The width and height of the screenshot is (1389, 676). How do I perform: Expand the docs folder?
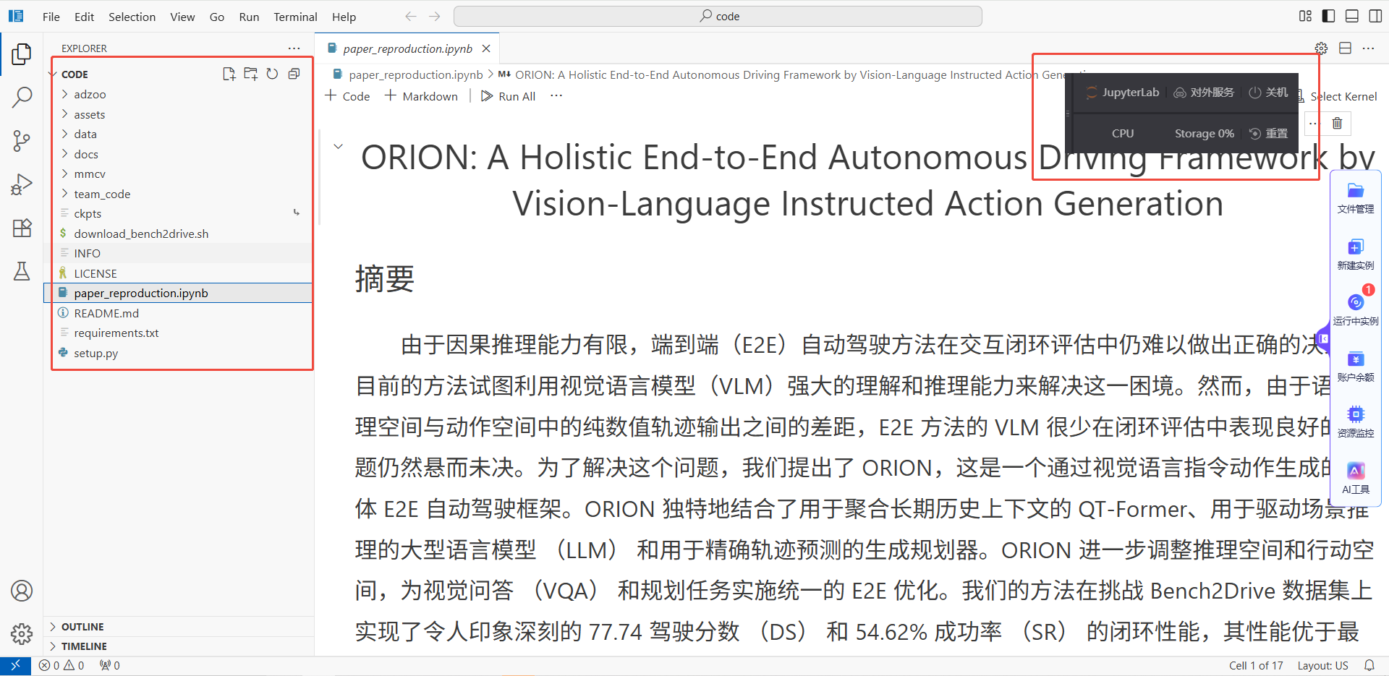click(86, 154)
